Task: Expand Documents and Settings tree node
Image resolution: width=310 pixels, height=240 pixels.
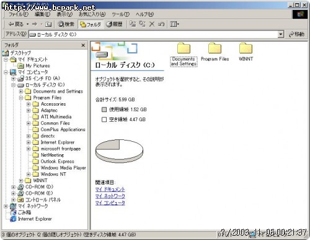Action: coord(21,91)
